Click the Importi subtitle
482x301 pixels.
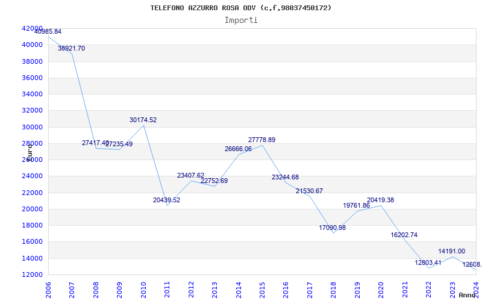(x=241, y=20)
